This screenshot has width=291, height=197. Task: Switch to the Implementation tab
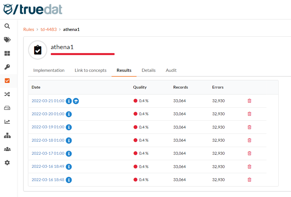click(49, 70)
